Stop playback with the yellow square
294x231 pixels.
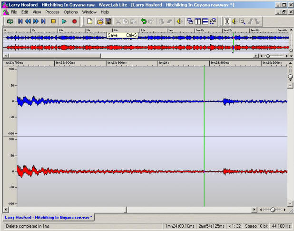click(x=53, y=21)
